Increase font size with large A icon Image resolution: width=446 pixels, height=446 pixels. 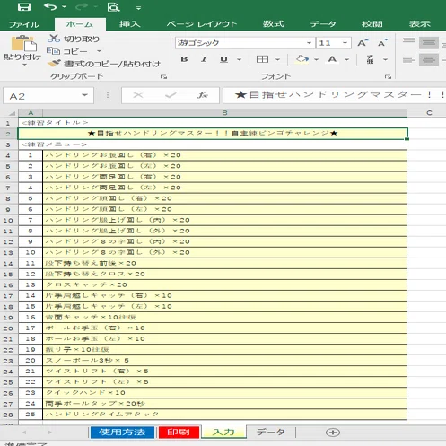click(x=363, y=43)
